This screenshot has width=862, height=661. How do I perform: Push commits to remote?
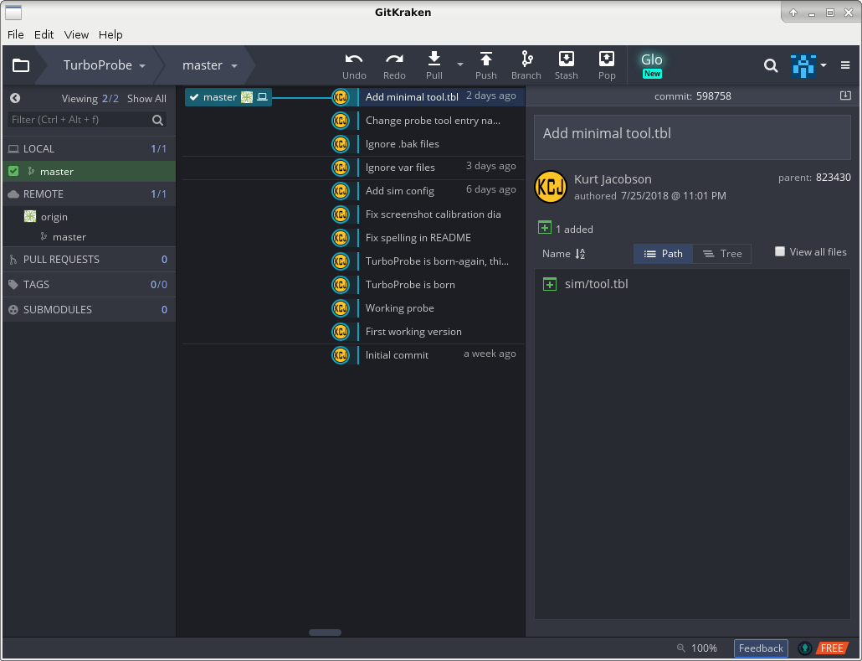click(x=486, y=65)
